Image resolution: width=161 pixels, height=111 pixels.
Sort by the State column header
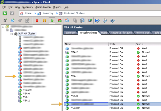122,44
